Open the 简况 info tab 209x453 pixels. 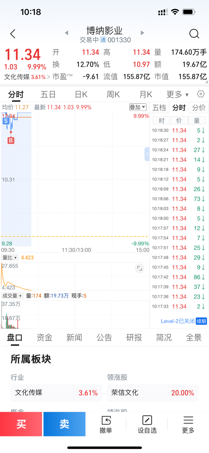(164, 338)
